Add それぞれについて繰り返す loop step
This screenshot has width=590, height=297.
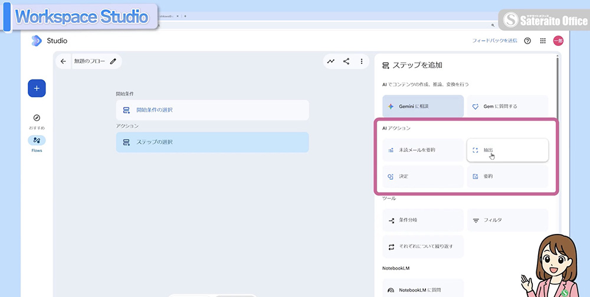coord(423,247)
